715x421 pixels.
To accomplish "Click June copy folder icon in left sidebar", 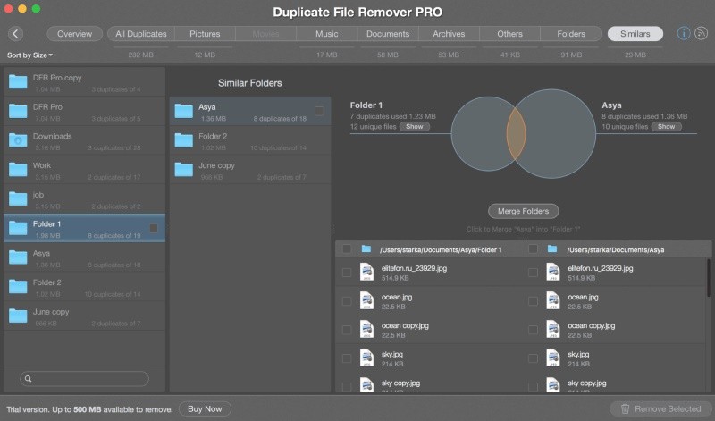I will tap(18, 316).
